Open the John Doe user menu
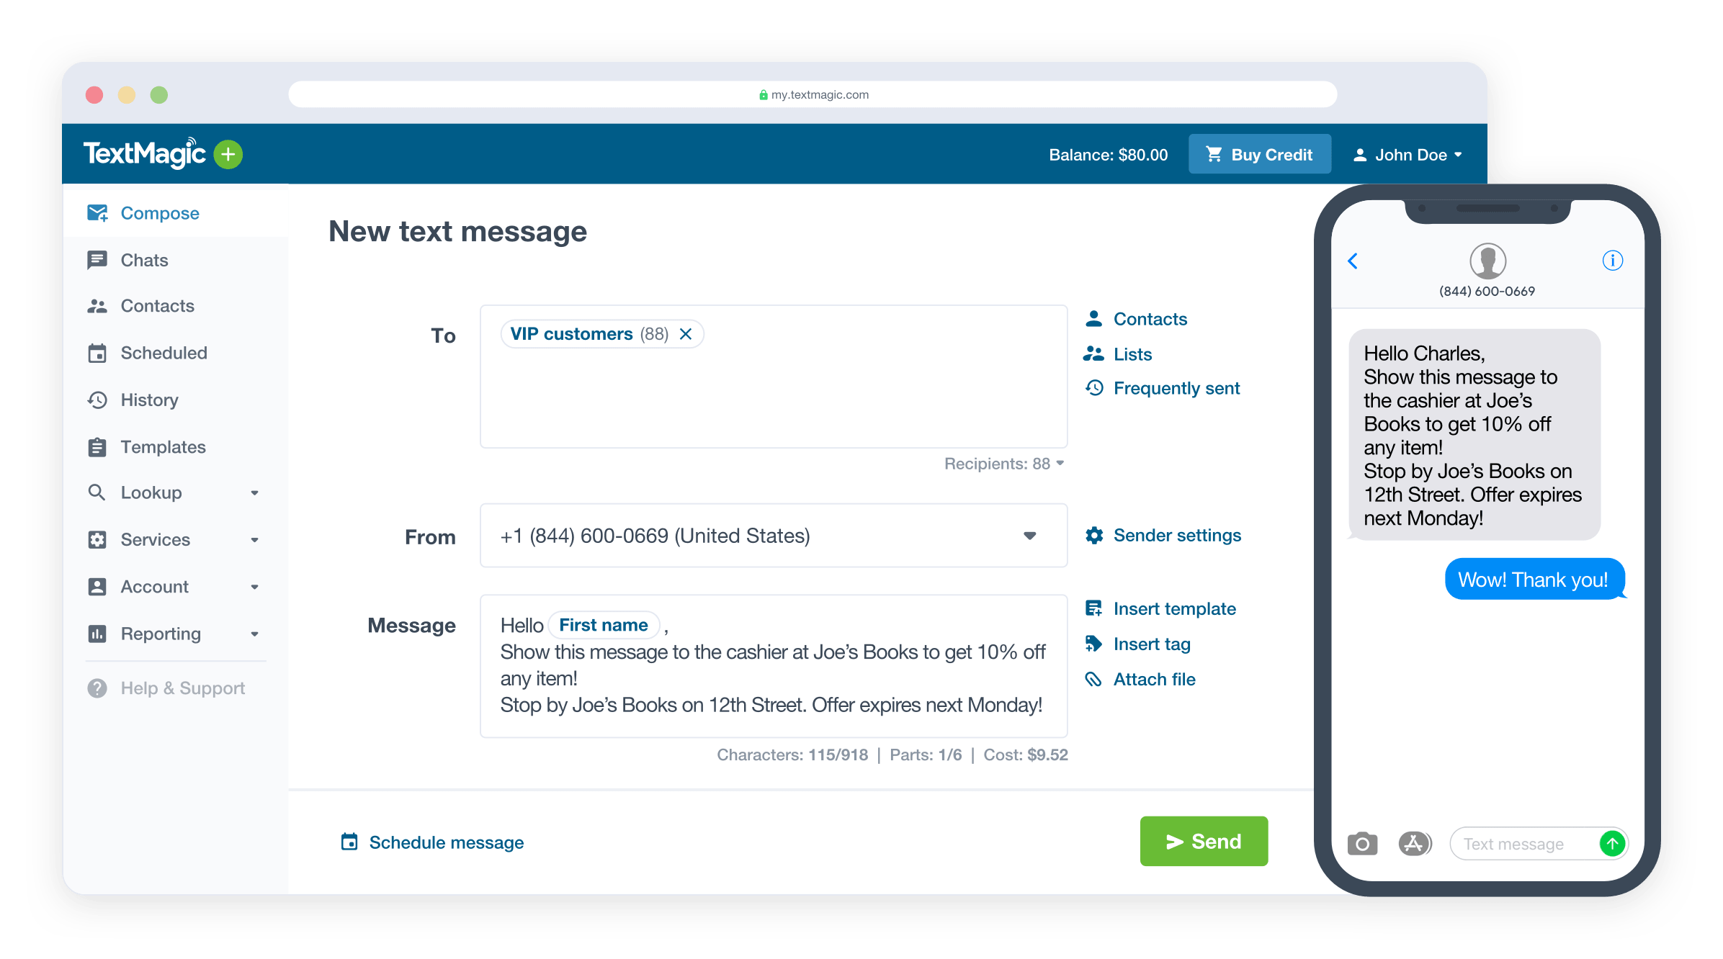 click(1407, 155)
